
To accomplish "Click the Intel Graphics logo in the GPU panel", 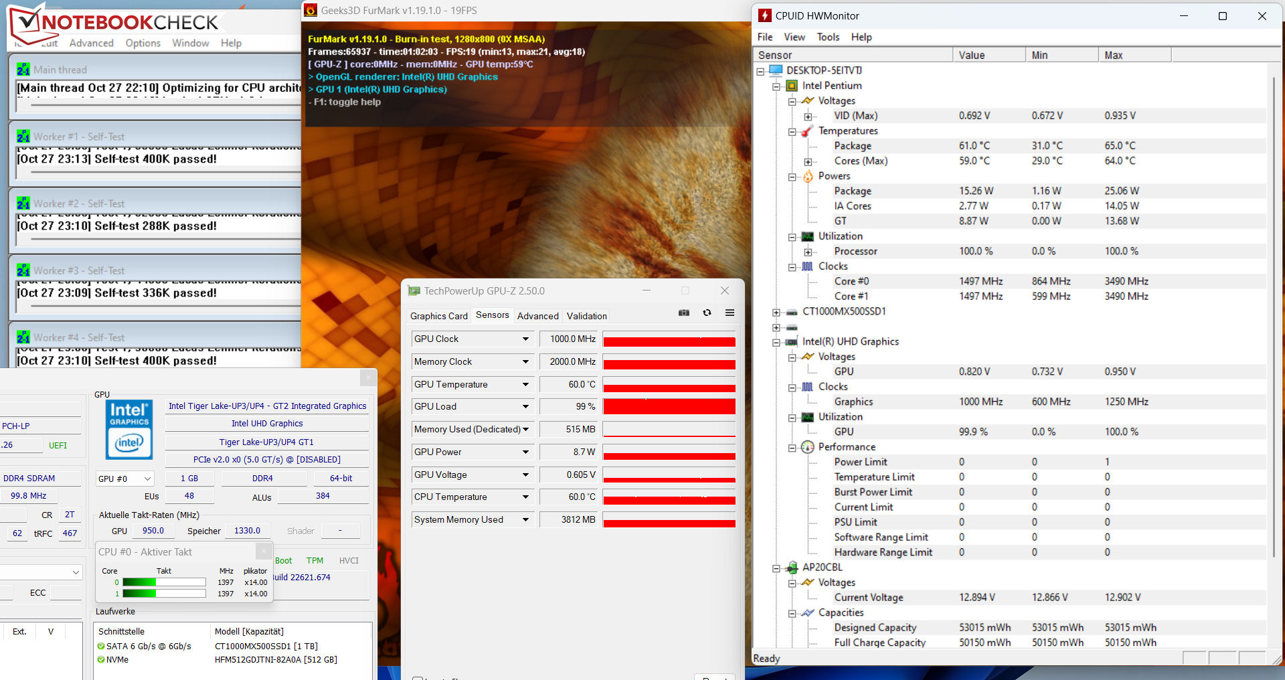I will click(129, 429).
